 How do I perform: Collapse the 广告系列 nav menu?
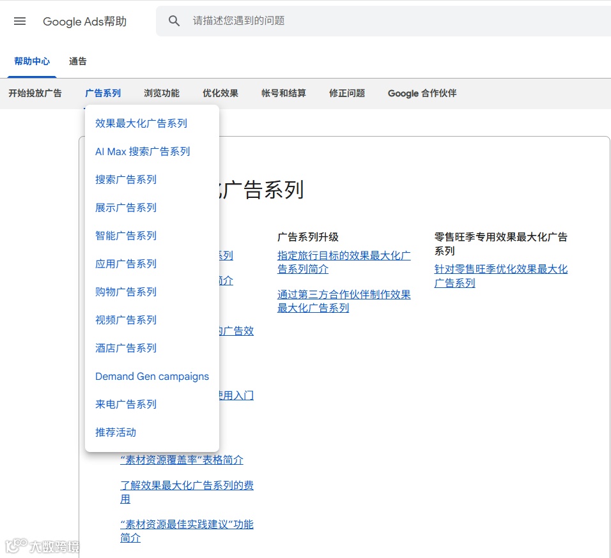pos(103,93)
